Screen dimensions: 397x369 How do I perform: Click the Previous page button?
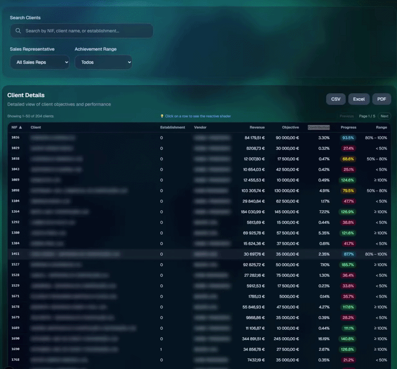tap(347, 116)
